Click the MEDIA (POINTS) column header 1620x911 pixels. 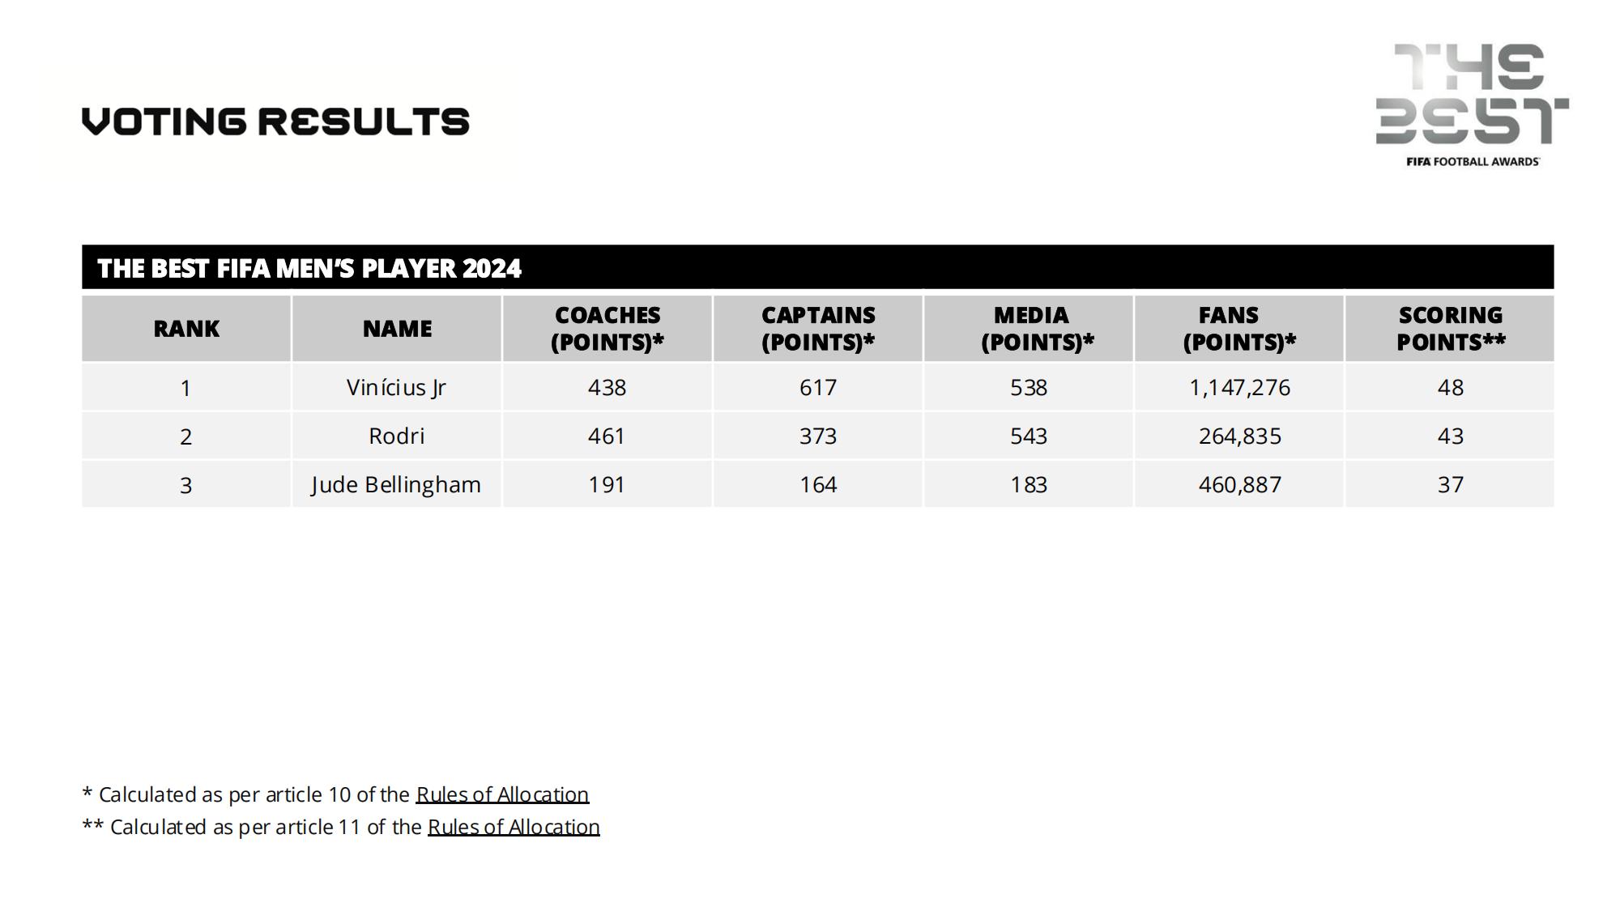(1029, 329)
